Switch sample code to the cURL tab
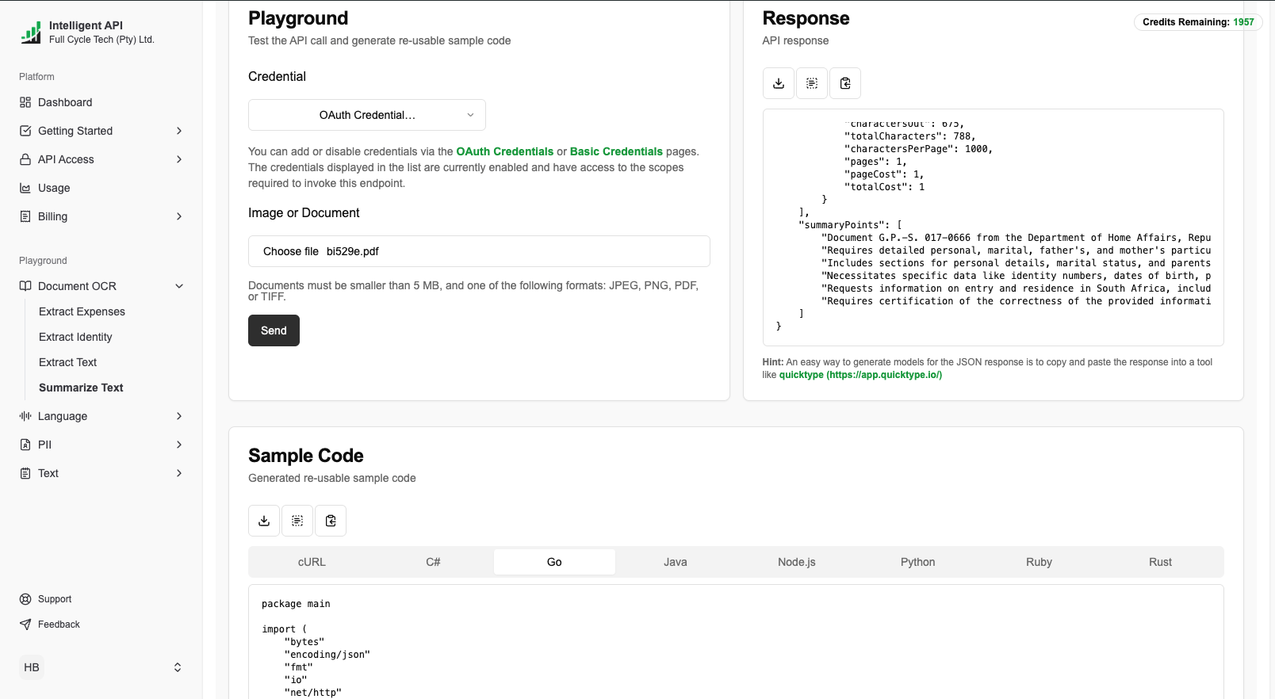Viewport: 1275px width, 699px height. coord(312,562)
